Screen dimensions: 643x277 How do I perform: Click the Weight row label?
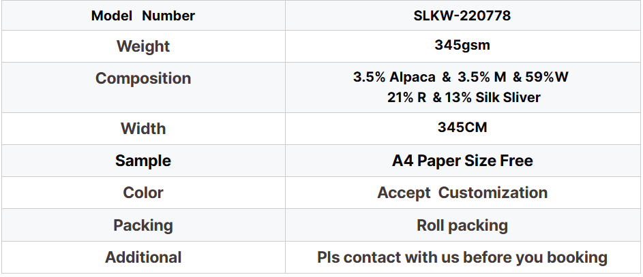(x=143, y=46)
